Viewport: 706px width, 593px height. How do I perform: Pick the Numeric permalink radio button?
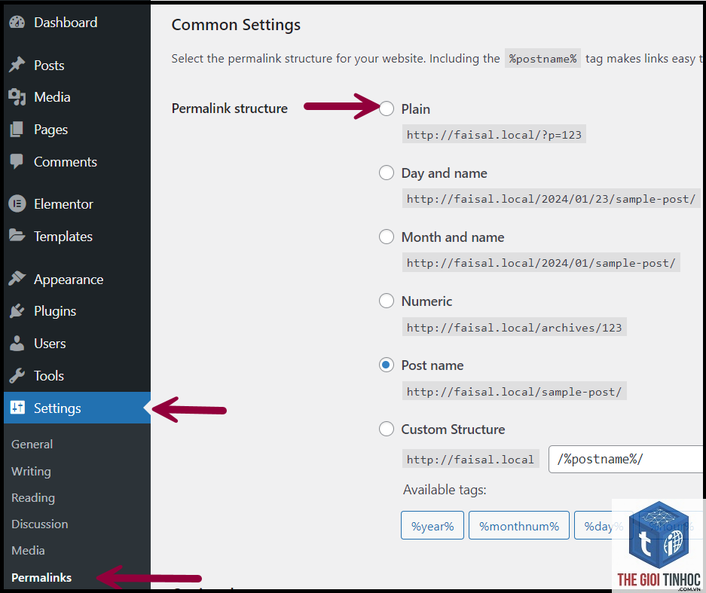pyautogui.click(x=387, y=301)
